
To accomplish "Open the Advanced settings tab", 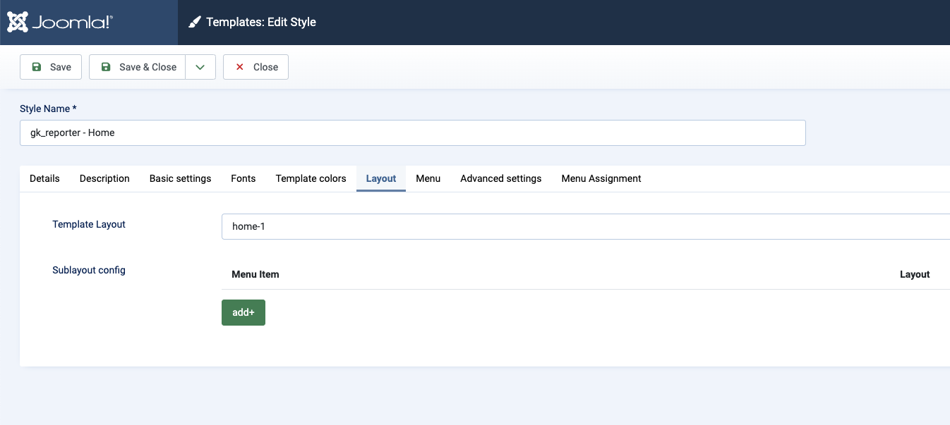I will 500,178.
